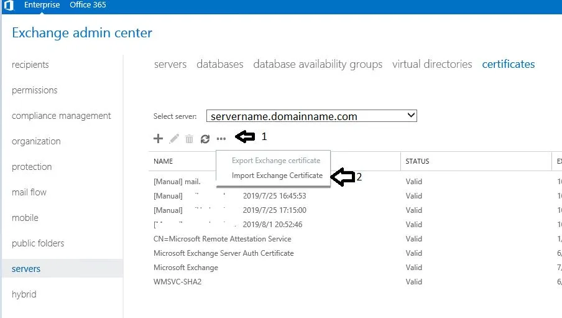Click the edit pencil icon

click(174, 139)
